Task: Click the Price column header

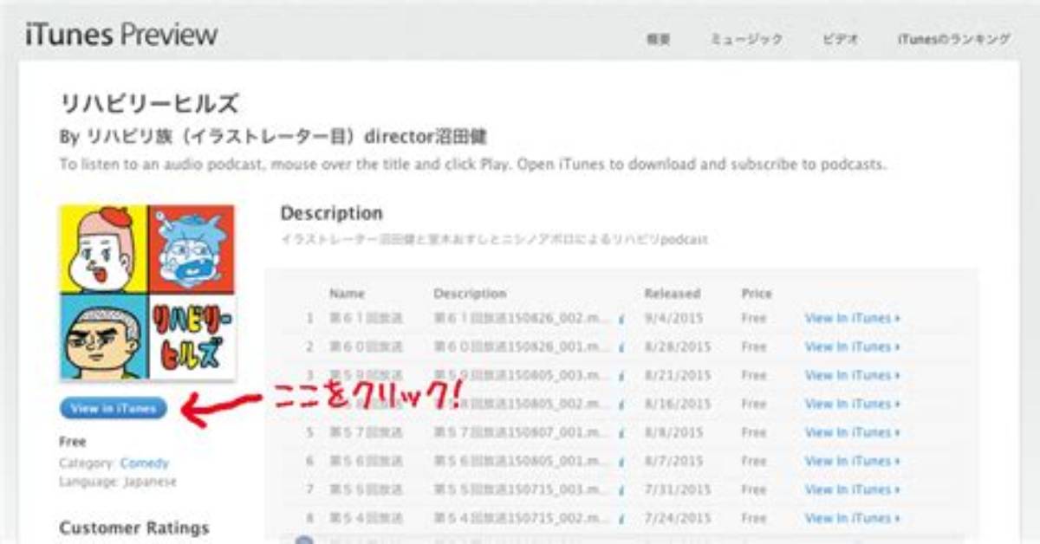Action: tap(757, 294)
